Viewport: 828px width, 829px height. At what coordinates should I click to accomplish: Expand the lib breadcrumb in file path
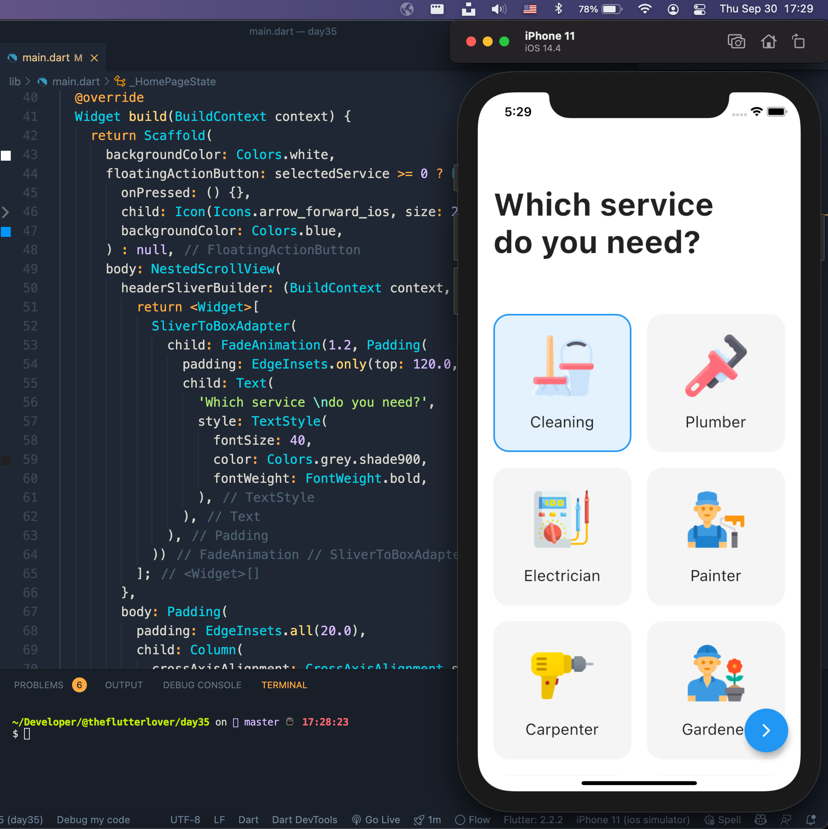[x=17, y=81]
